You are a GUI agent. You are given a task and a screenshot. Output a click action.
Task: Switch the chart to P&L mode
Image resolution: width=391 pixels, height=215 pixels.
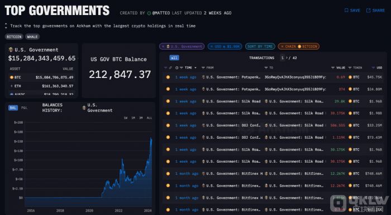click(24, 107)
